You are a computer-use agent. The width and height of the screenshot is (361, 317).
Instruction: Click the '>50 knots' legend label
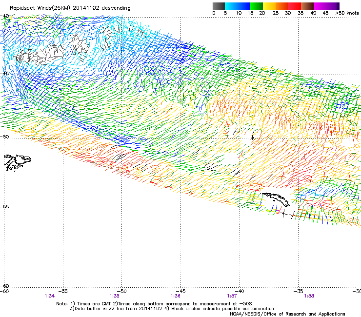click(x=347, y=13)
